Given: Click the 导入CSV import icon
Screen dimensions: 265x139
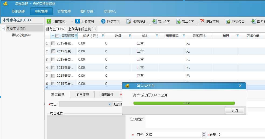Looking at the screenshot, I should pos(155,21).
